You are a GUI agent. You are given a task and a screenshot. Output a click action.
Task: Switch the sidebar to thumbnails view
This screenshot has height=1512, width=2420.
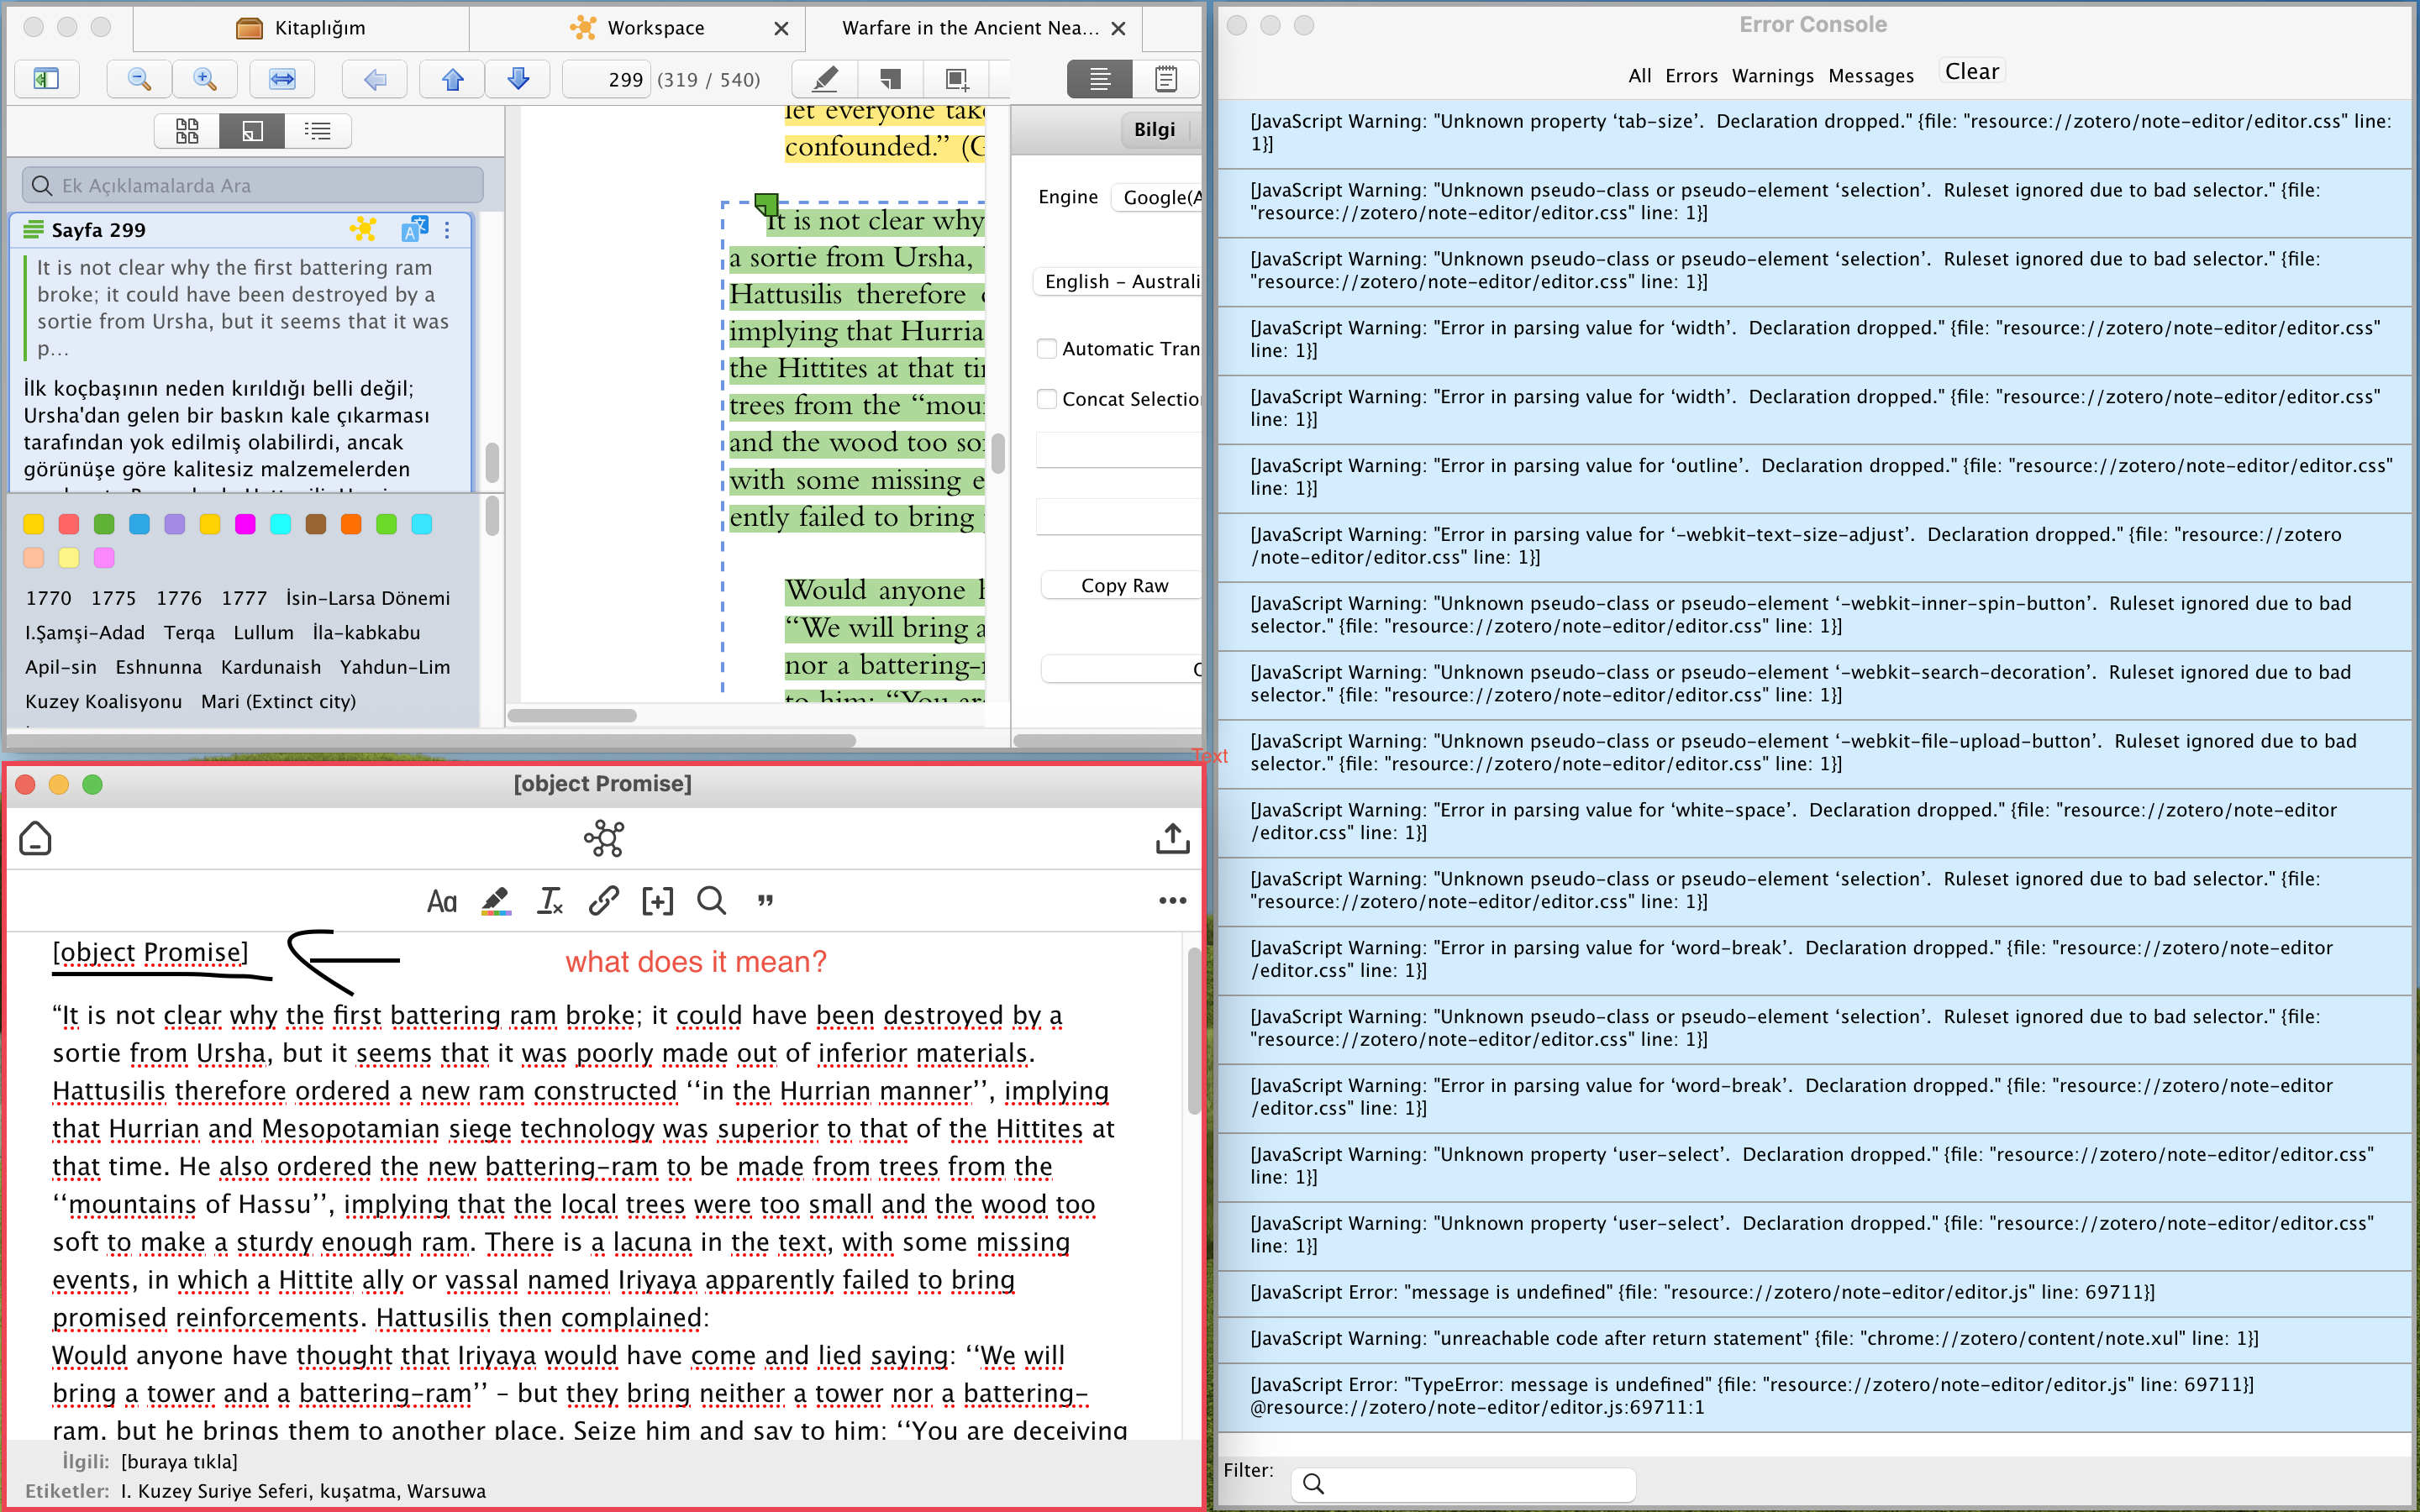point(186,130)
